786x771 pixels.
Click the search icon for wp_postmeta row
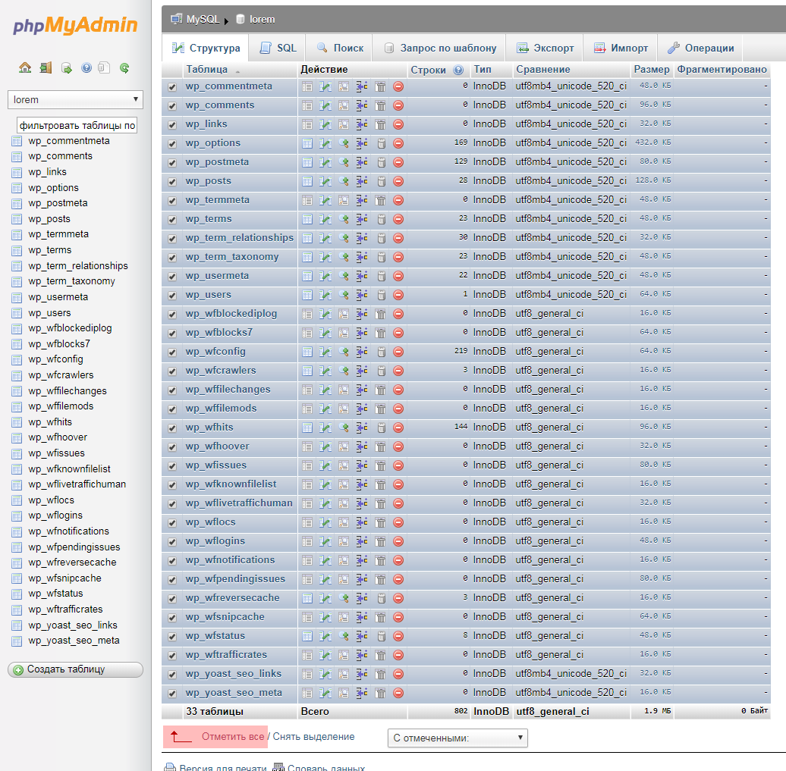point(344,162)
